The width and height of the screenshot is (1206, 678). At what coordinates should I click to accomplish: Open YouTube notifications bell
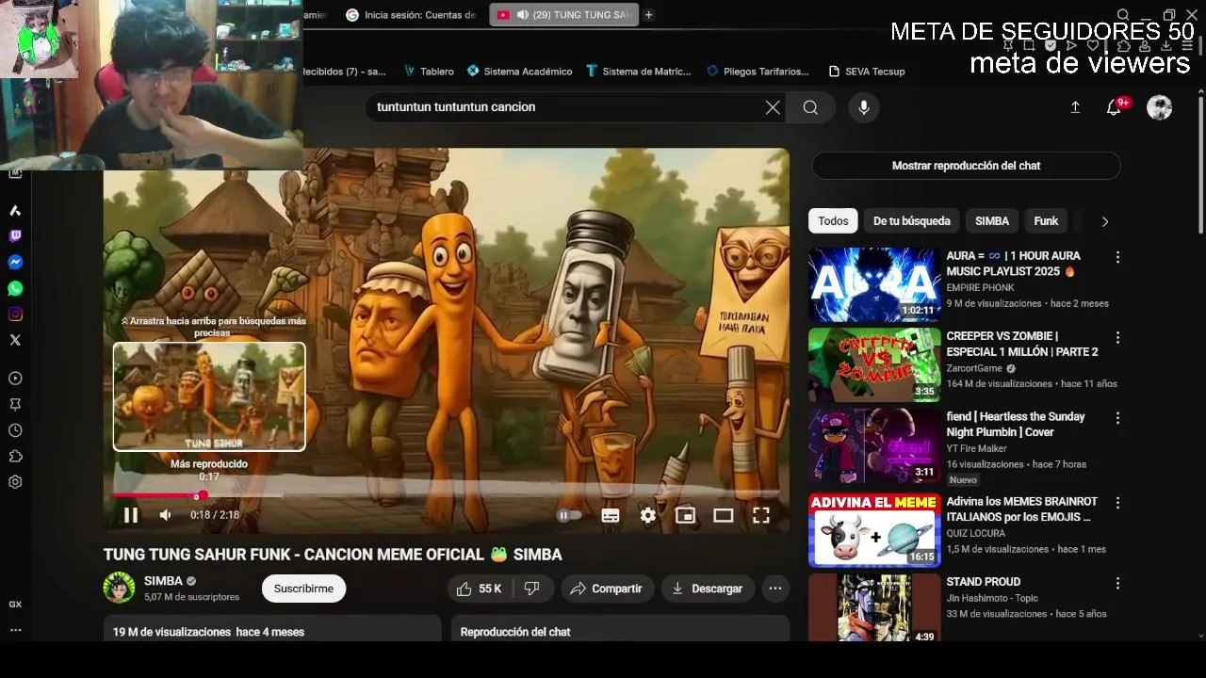click(1115, 107)
